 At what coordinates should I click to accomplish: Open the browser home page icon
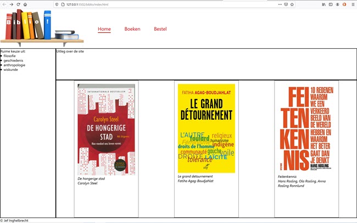[x=25, y=4]
